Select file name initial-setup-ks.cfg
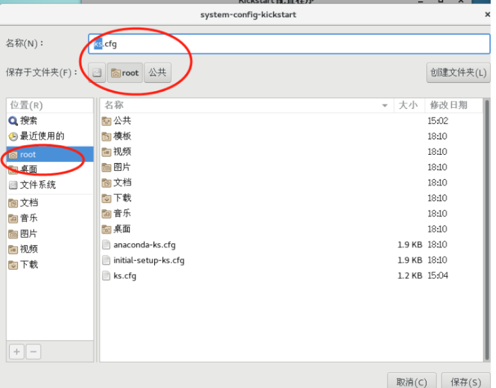This screenshot has width=496, height=388. coord(149,260)
